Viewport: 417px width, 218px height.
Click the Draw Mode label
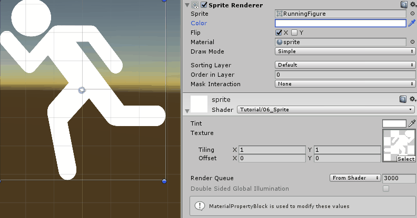(x=207, y=51)
